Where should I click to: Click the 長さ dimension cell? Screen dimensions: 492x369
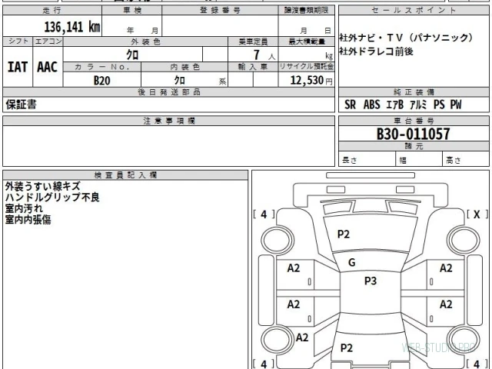[x=367, y=160]
